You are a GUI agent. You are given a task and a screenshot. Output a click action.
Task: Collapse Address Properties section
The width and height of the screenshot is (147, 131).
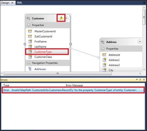[x=103, y=49]
